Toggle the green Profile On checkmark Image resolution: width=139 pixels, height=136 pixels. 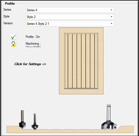pyautogui.click(x=14, y=37)
